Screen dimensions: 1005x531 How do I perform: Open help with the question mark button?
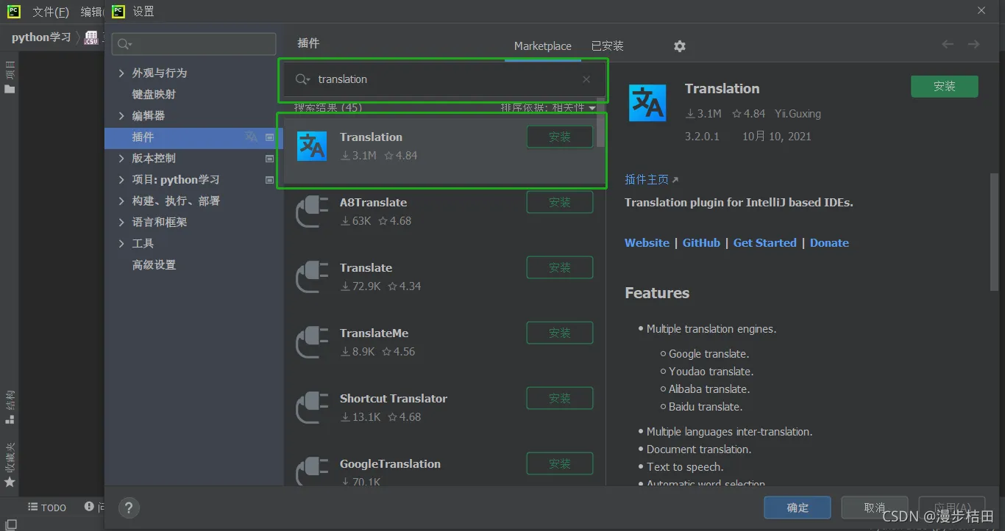[x=129, y=507]
